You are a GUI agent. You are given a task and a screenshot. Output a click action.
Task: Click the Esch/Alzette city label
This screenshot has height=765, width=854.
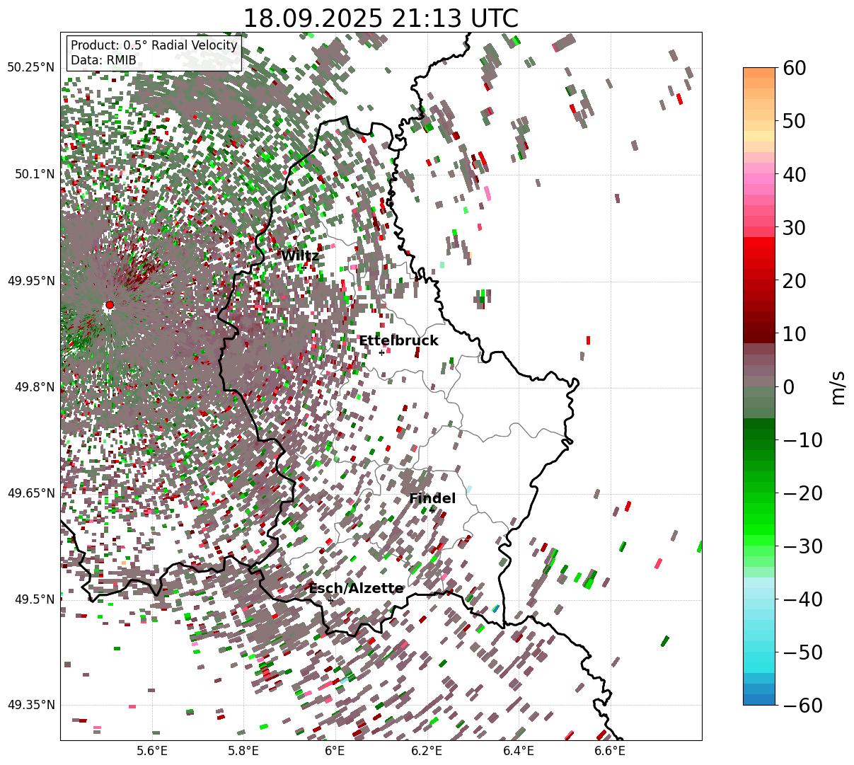[356, 588]
